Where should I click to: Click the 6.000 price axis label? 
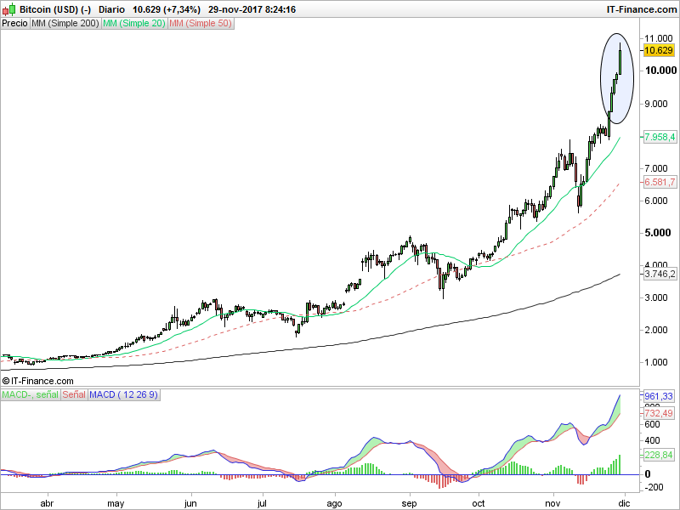click(x=656, y=201)
